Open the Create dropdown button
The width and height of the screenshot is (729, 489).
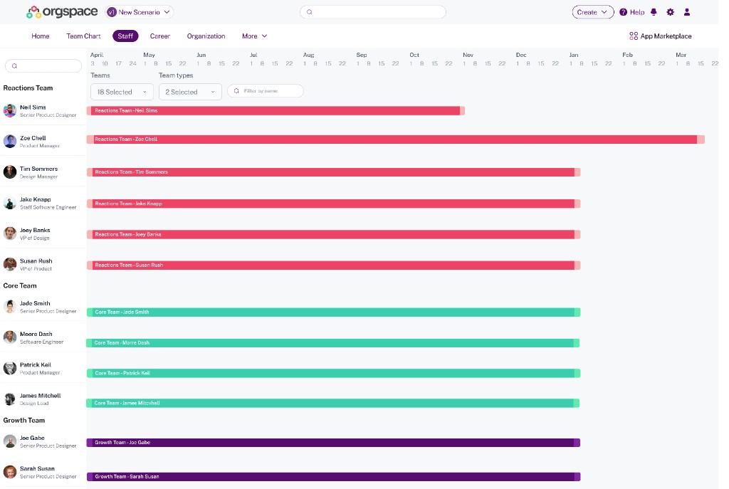pyautogui.click(x=593, y=12)
